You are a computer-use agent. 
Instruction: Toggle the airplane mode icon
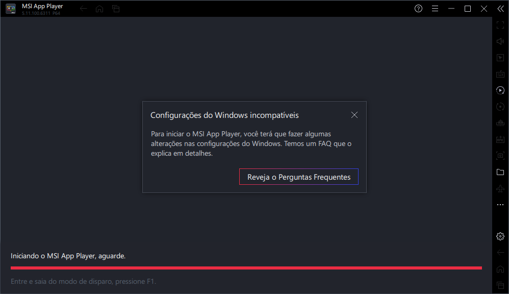click(500, 188)
